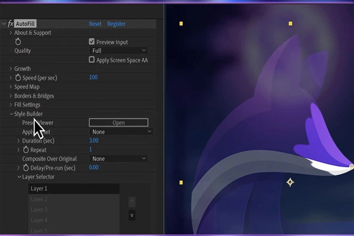Expand the Growth group
The image size is (354, 236).
11,68
